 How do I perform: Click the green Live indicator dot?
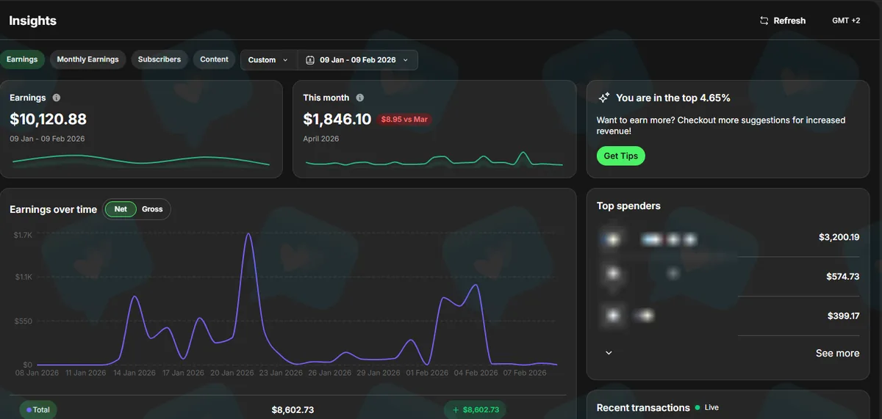pos(698,407)
